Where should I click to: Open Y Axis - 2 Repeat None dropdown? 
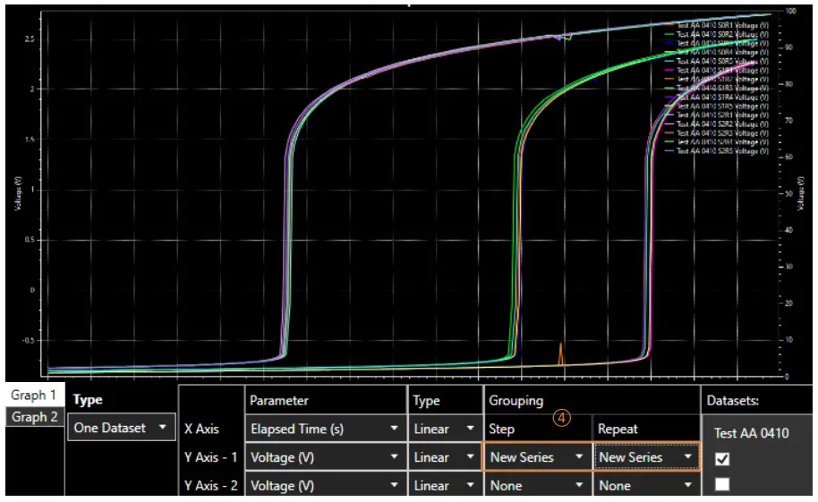[646, 485]
